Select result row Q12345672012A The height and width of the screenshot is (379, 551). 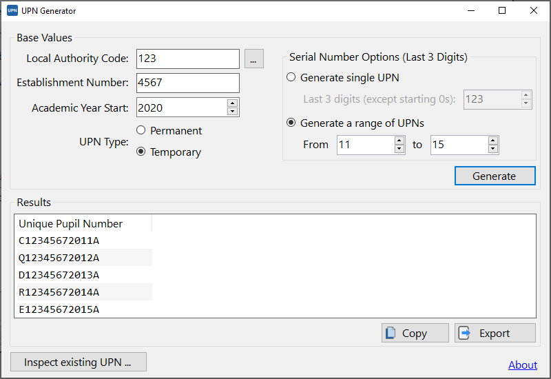click(84, 258)
